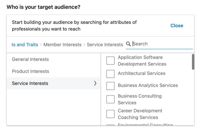Focus the Search attributes input field
This screenshot has height=130, width=198.
163,44
